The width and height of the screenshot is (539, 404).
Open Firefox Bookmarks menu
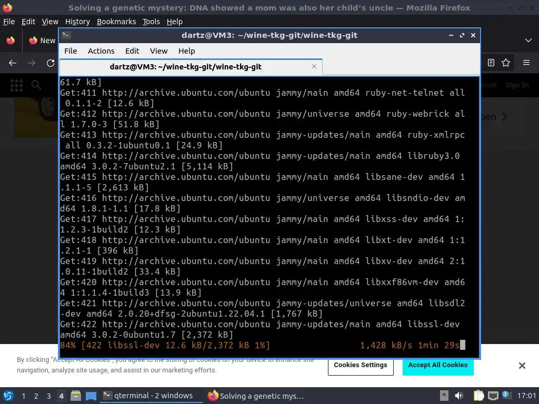pyautogui.click(x=116, y=21)
